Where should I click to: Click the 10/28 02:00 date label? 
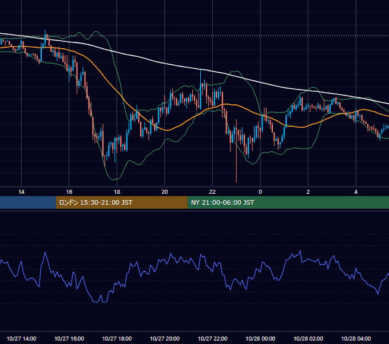coord(308,338)
